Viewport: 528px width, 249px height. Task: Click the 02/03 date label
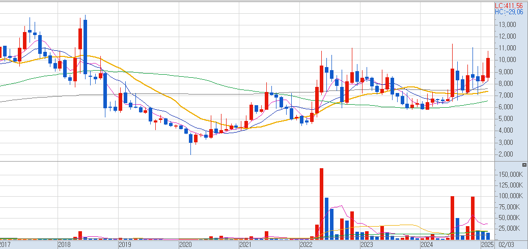506,244
